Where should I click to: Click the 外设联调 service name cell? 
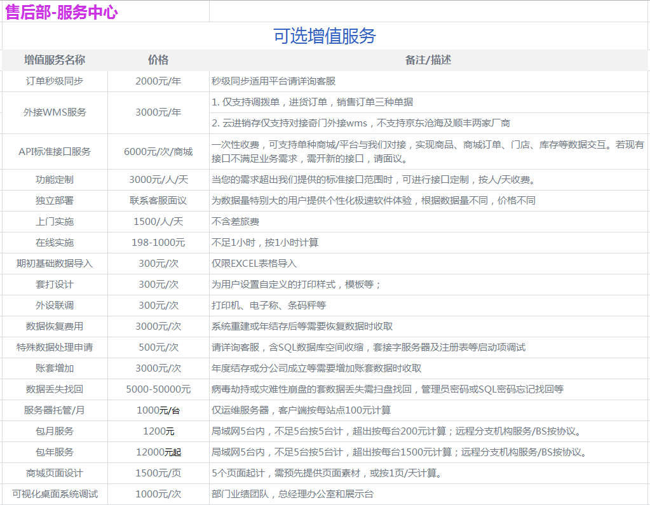click(x=55, y=306)
